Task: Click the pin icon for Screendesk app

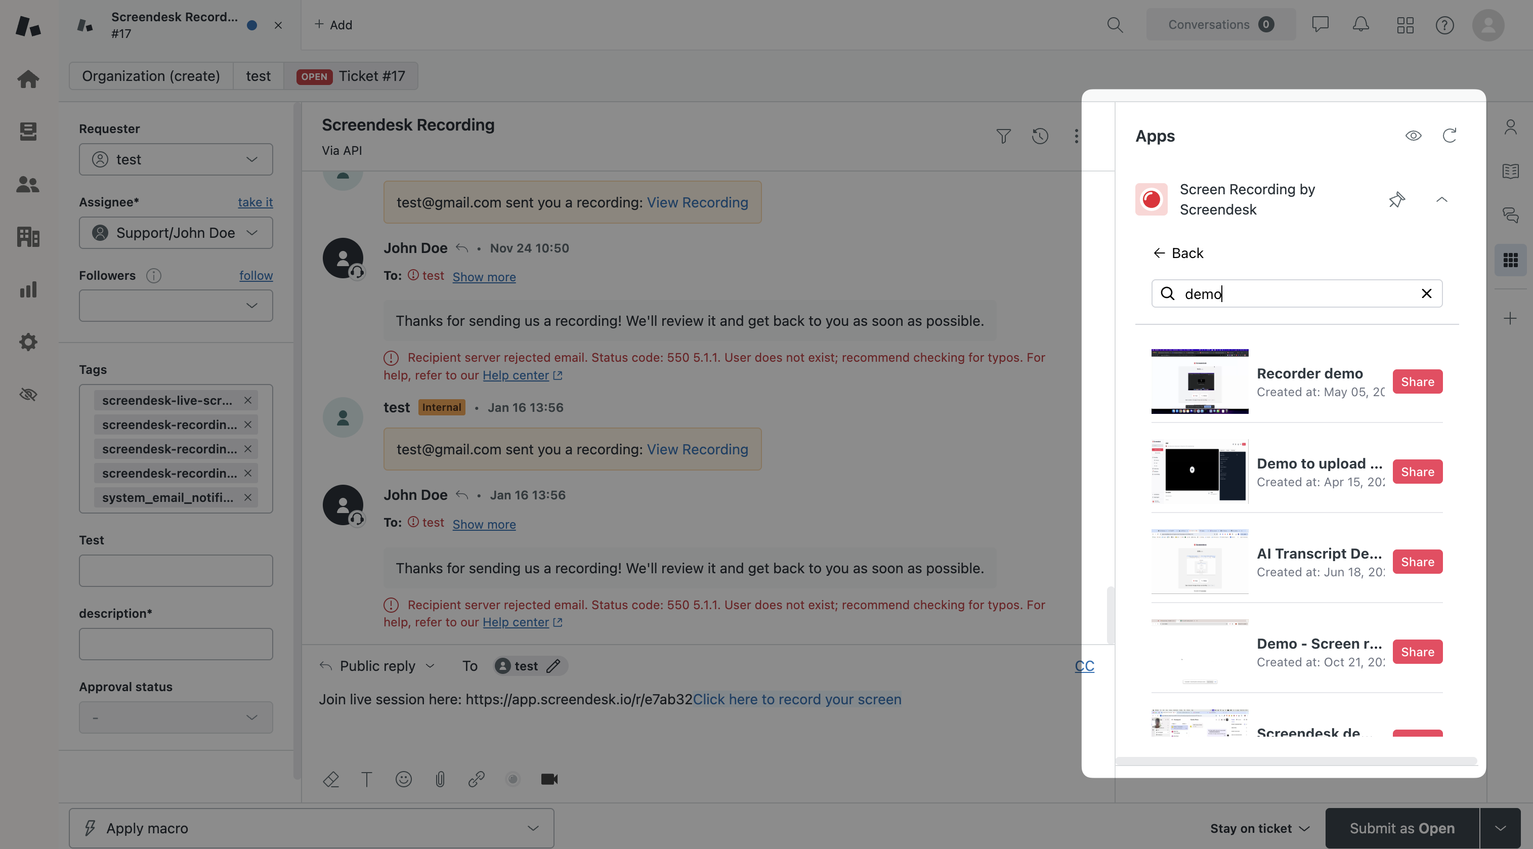Action: click(x=1396, y=199)
